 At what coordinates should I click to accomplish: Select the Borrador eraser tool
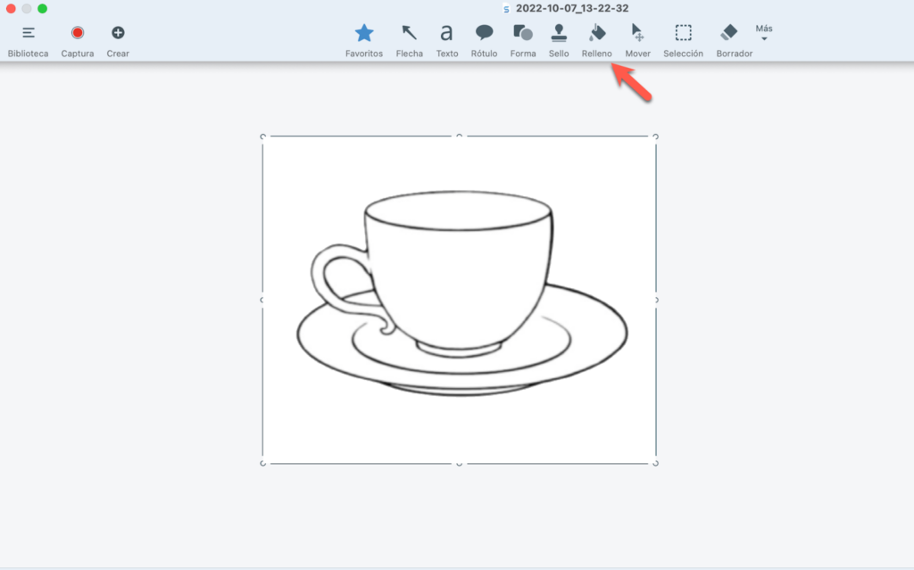(x=729, y=33)
